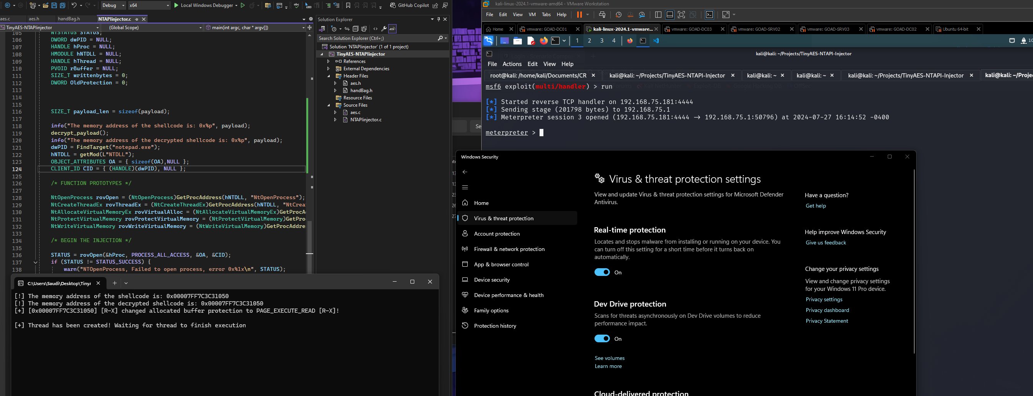Image resolution: width=1033 pixels, height=396 pixels.
Task: Click See volumes link
Action: (x=610, y=358)
